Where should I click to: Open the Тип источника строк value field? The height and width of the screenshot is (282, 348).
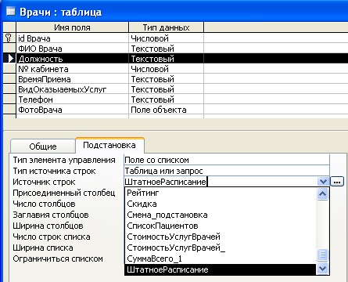(227, 171)
